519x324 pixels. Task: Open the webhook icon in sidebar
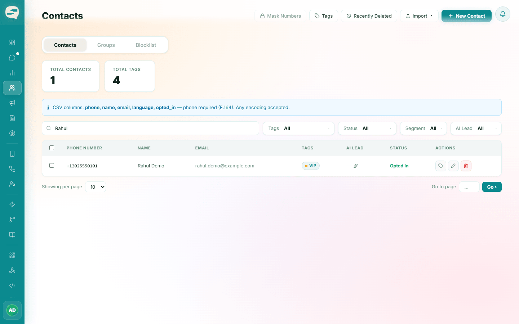[x=12, y=270]
